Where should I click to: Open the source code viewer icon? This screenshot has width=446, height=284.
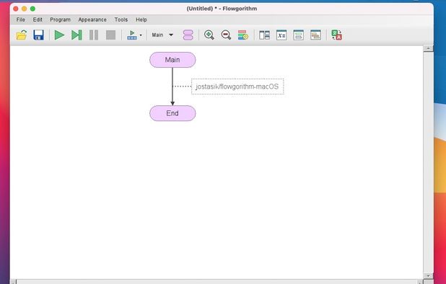coord(298,35)
